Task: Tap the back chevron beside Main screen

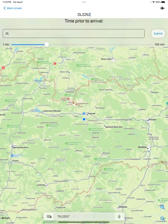Action: [4, 8]
